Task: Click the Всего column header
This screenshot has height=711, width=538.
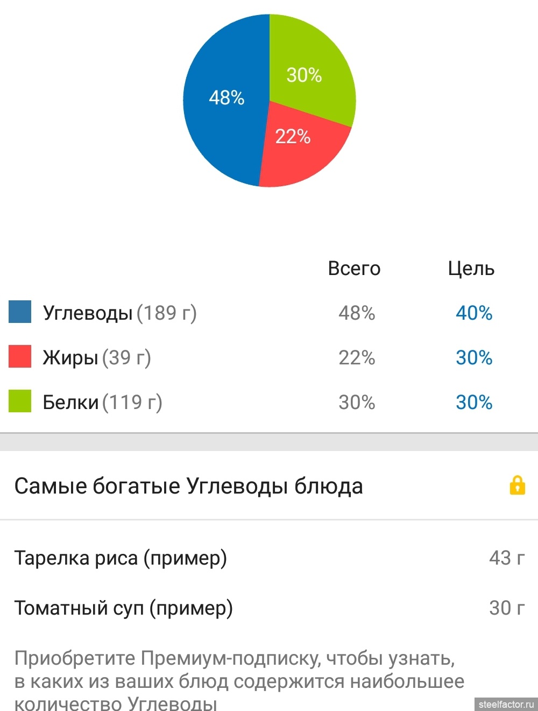Action: [354, 268]
